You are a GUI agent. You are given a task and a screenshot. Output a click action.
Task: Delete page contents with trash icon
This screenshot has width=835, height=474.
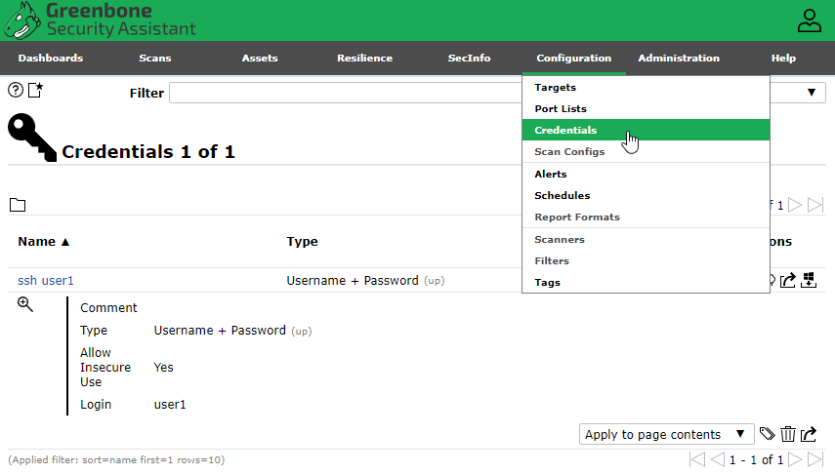coord(787,434)
